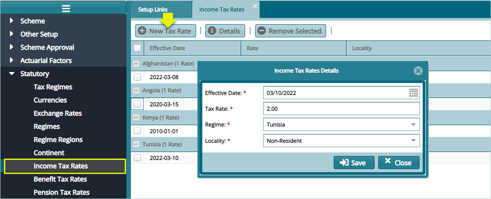Collapse the Statutory section

(x=12, y=74)
